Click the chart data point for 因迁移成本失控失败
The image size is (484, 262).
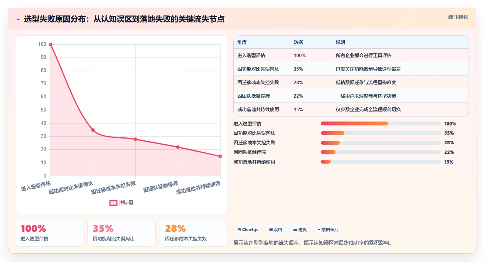(x=135, y=139)
